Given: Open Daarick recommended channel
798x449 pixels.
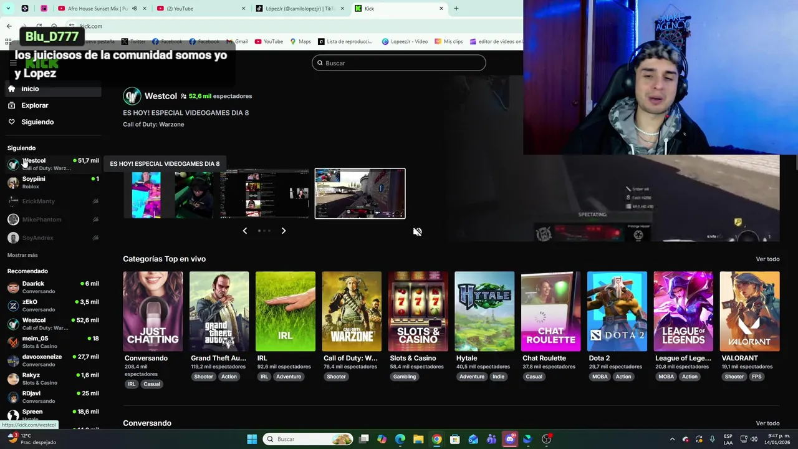Looking at the screenshot, I should (x=53, y=287).
